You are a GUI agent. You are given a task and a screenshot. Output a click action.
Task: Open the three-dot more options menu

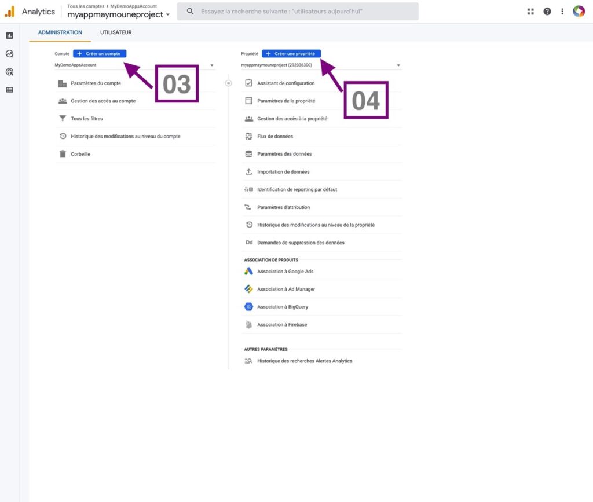pos(562,12)
